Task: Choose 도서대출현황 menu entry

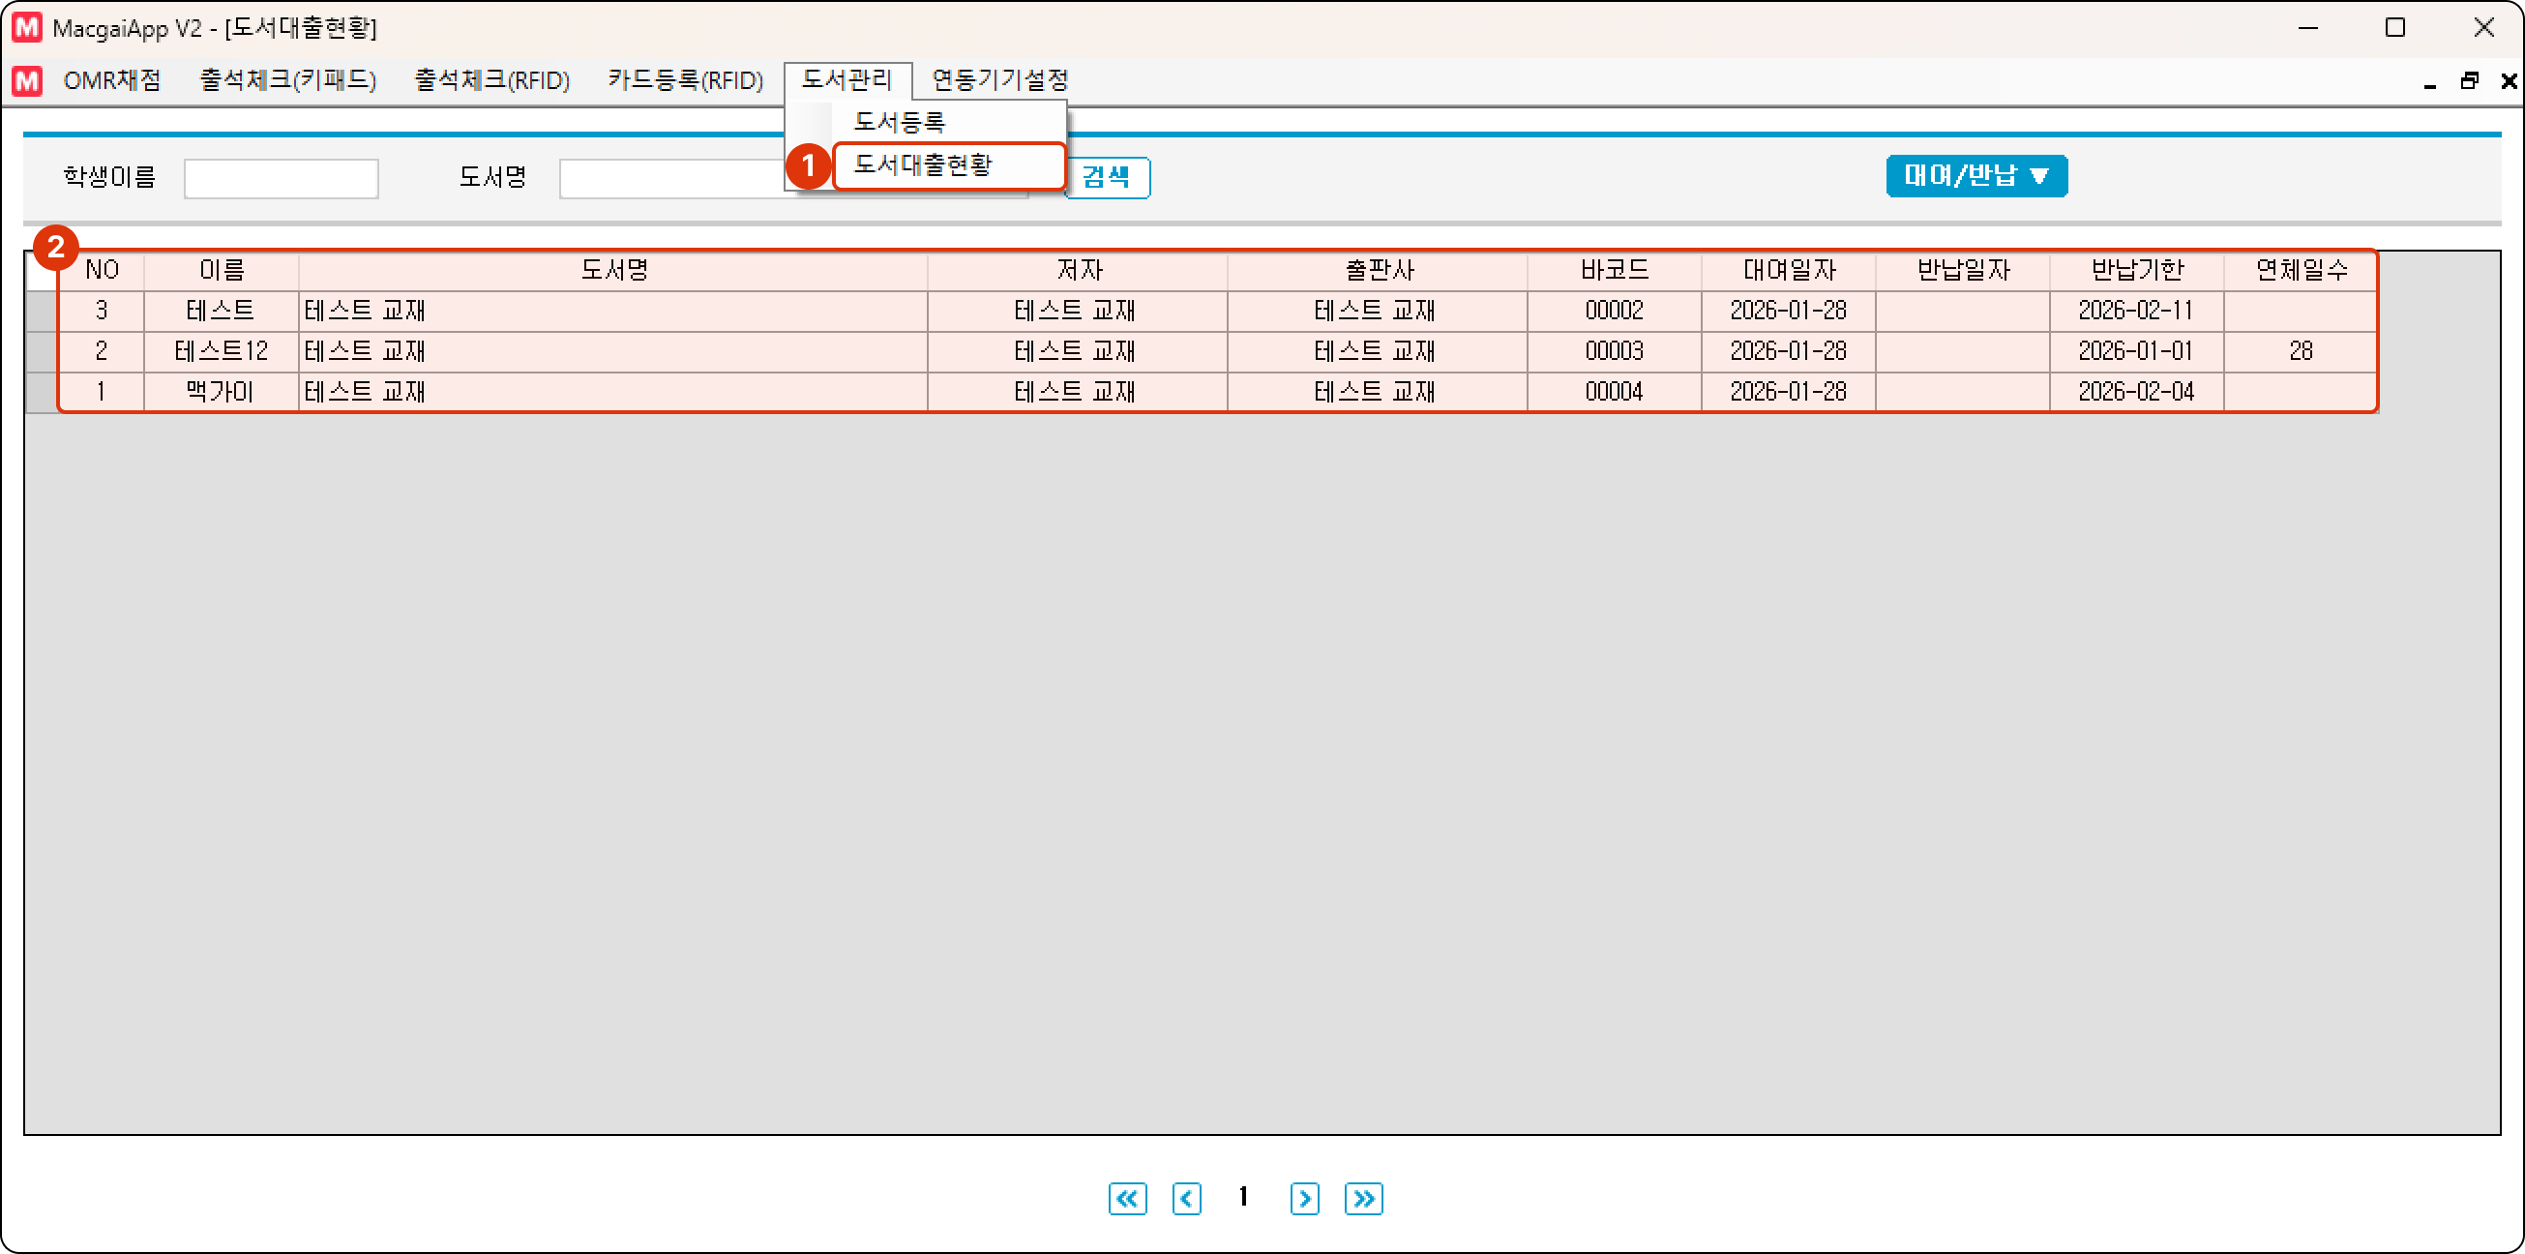Action: [923, 164]
